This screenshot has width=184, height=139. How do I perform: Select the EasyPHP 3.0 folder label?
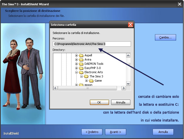pyautogui.click(x=93, y=68)
